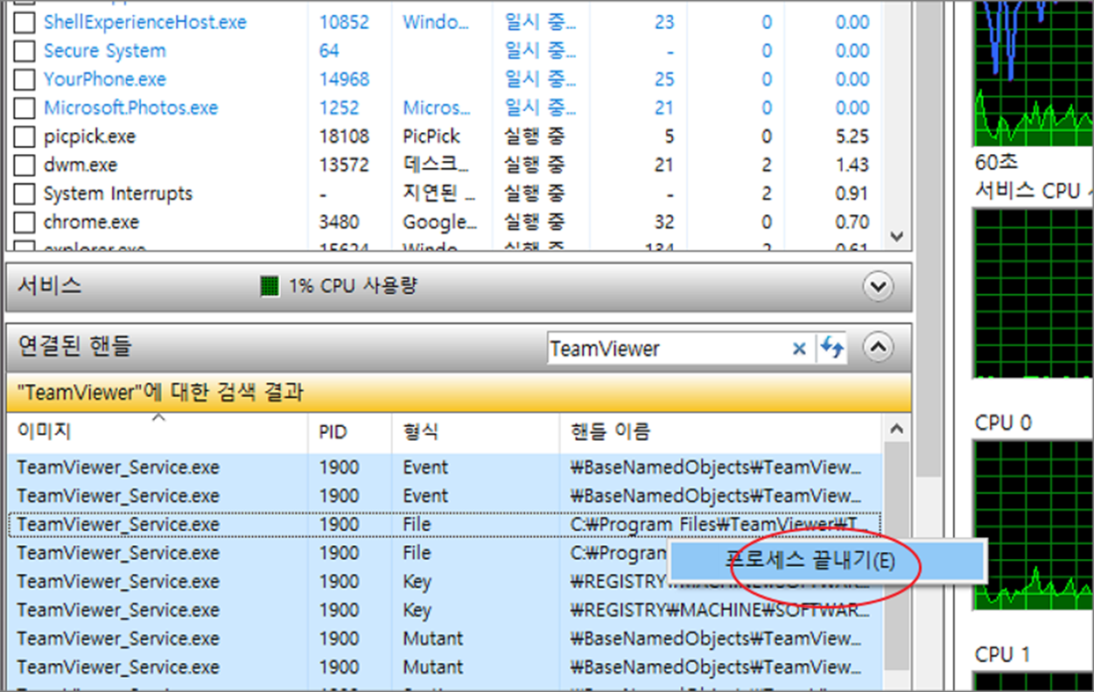1094x692 pixels.
Task: Click the PicPick description cell
Action: (x=431, y=136)
